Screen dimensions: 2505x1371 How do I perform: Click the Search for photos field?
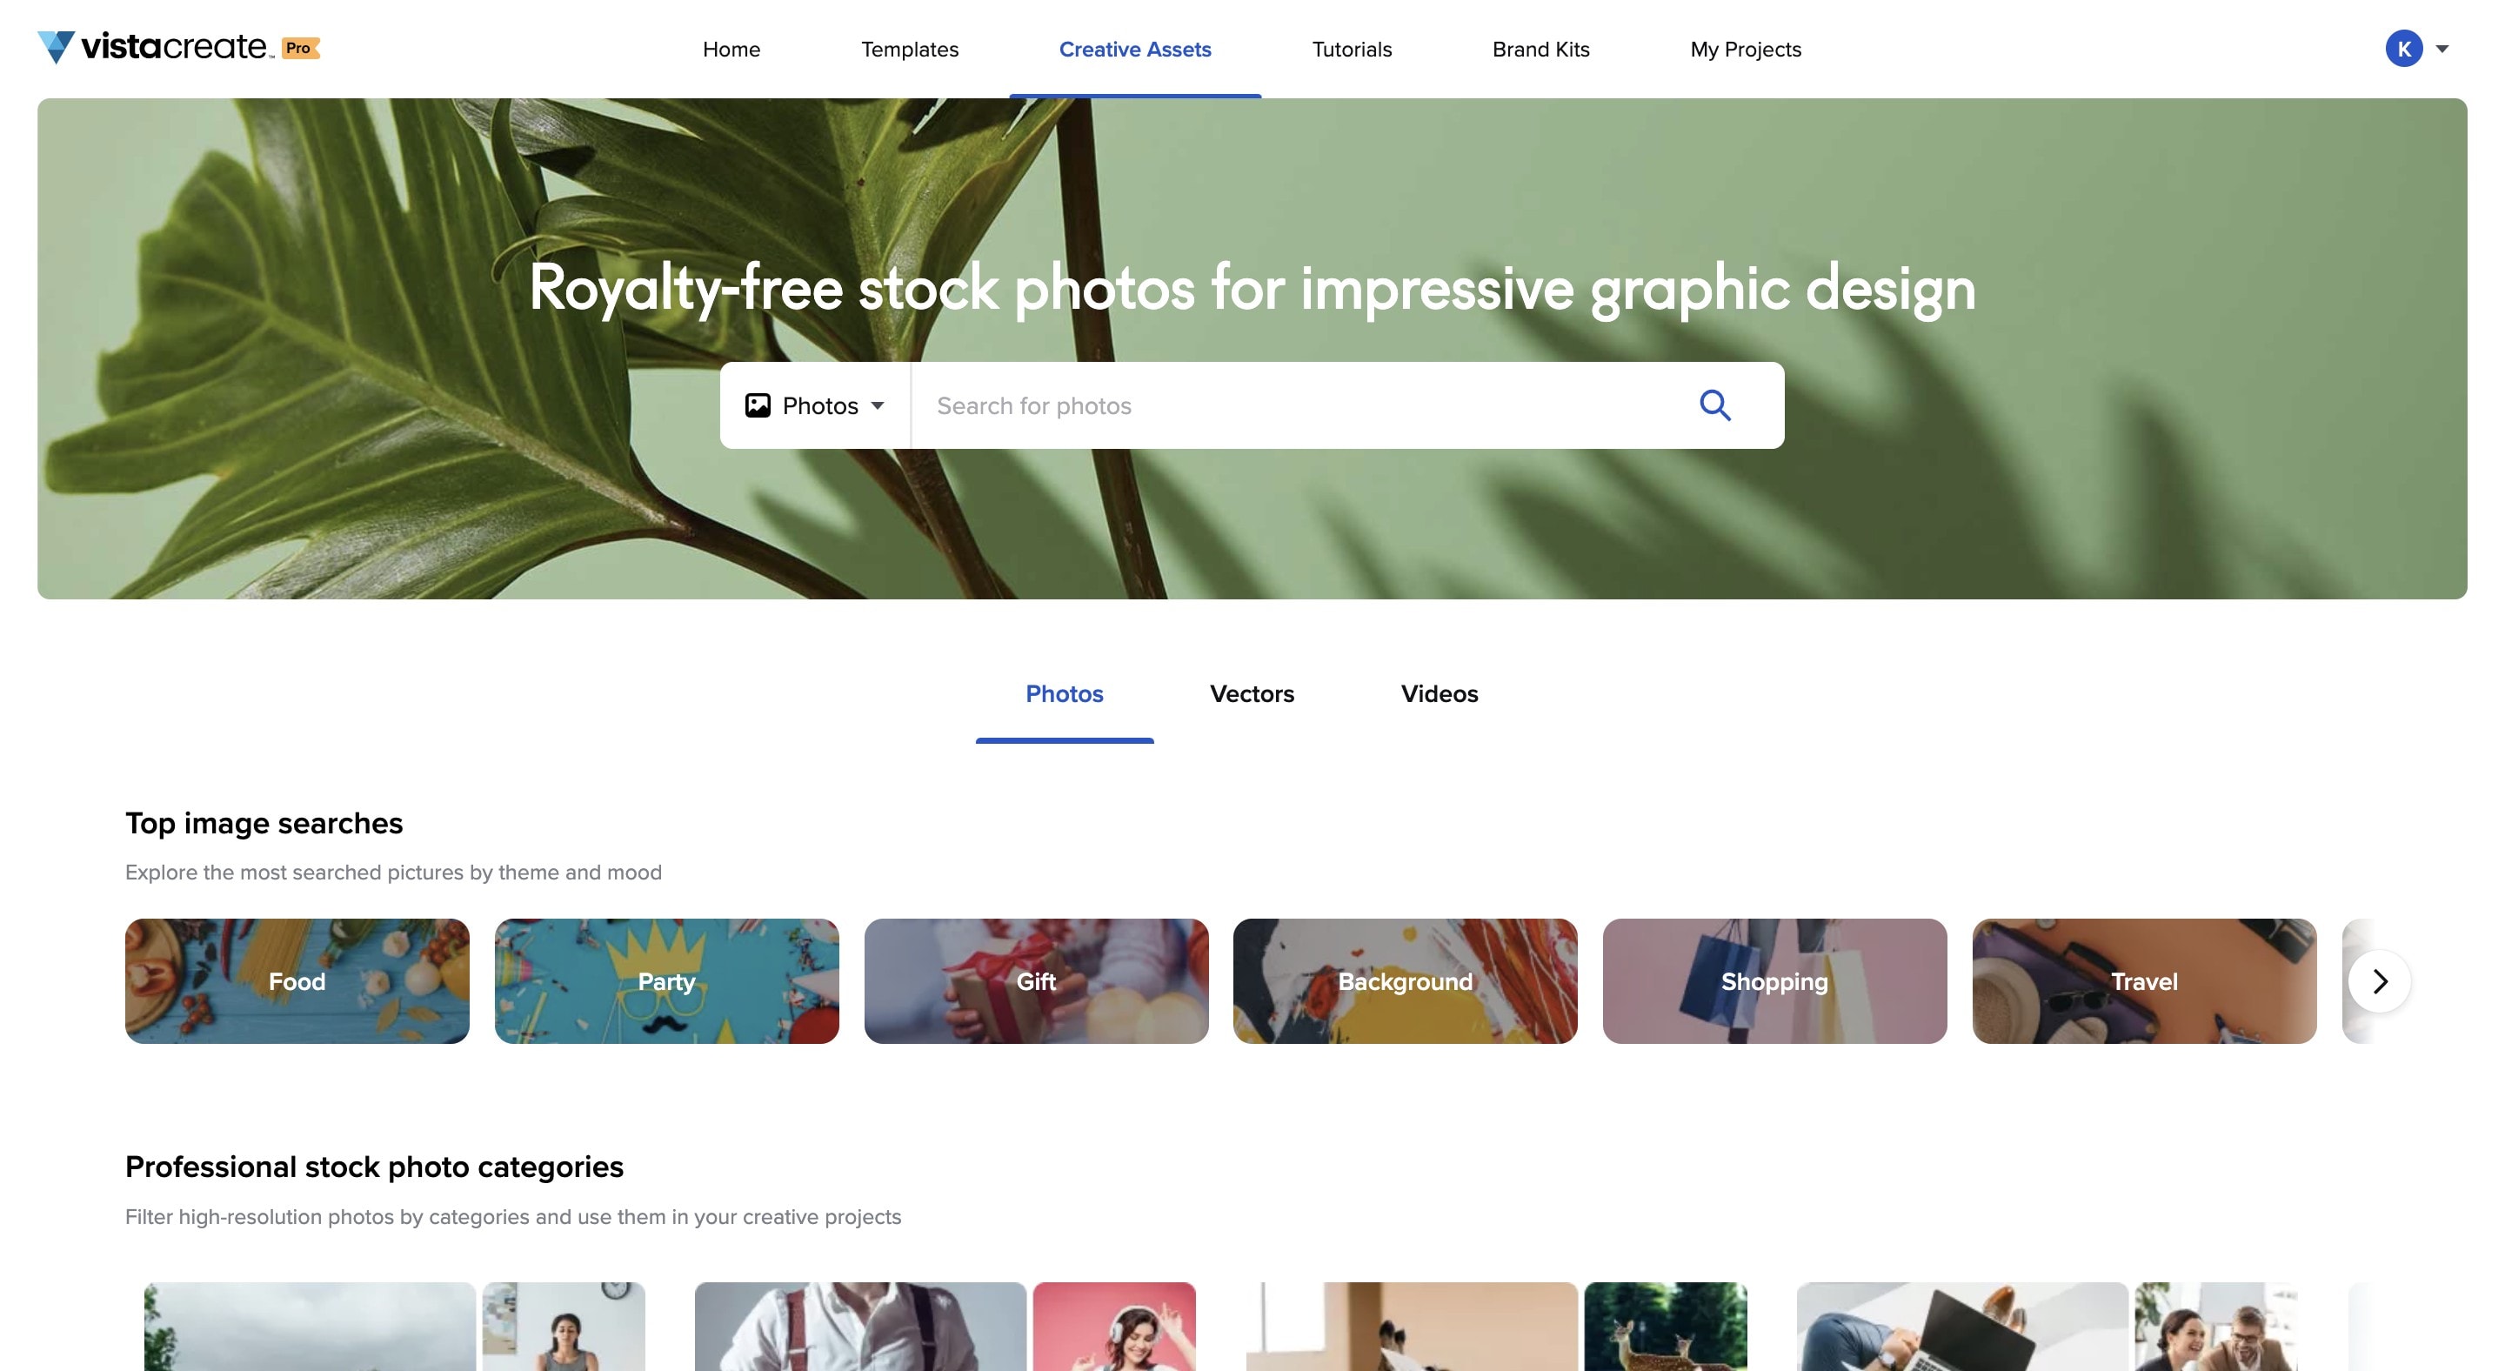1303,405
